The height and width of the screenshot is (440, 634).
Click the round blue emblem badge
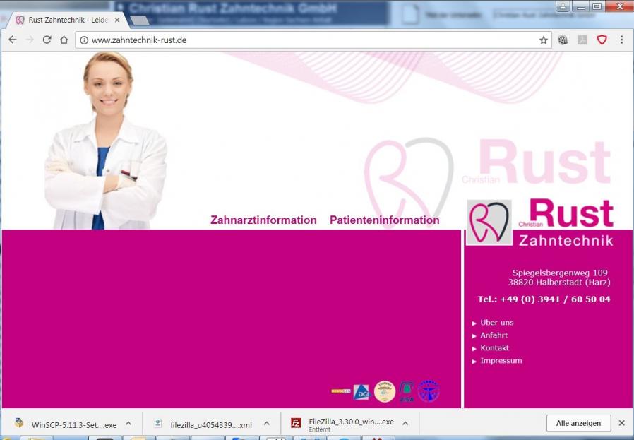click(428, 391)
